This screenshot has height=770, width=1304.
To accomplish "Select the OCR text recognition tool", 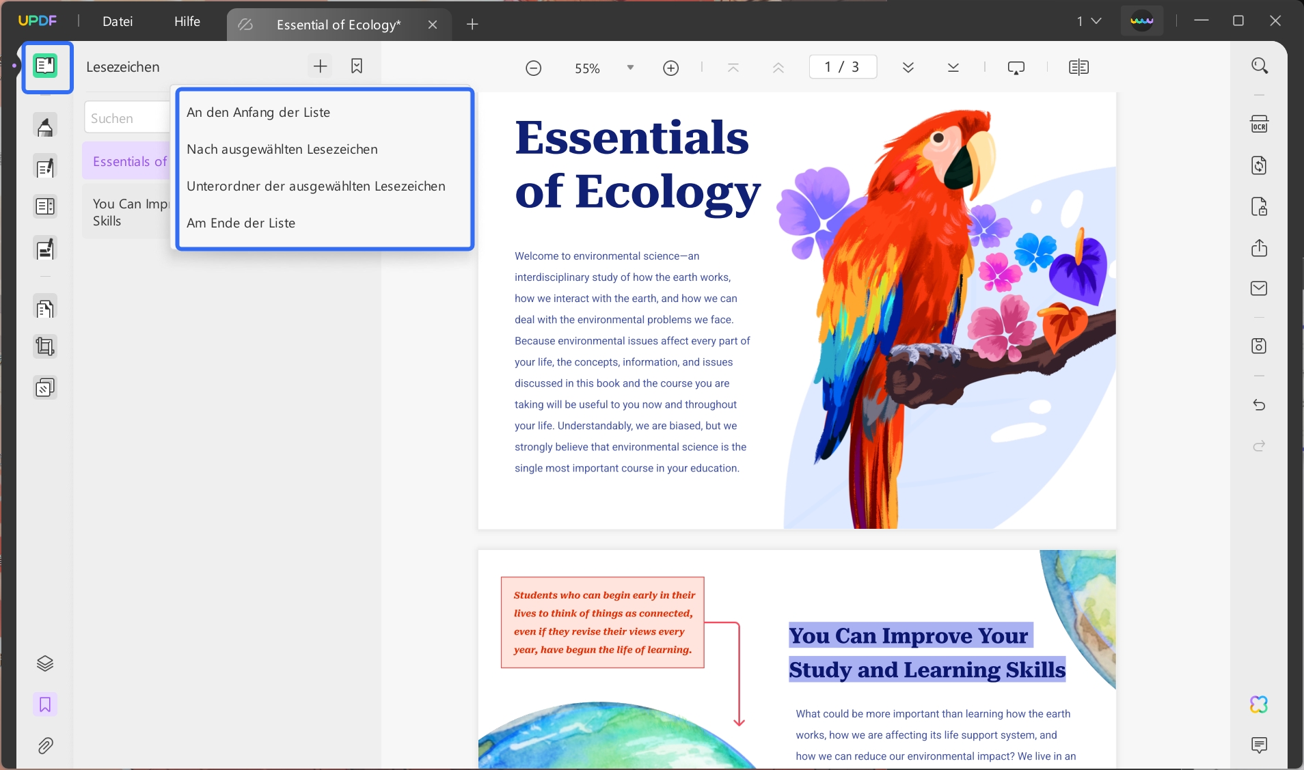I will [1260, 124].
